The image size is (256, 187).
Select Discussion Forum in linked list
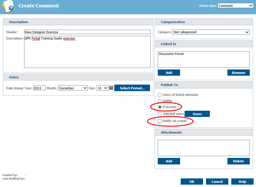[x=171, y=54]
